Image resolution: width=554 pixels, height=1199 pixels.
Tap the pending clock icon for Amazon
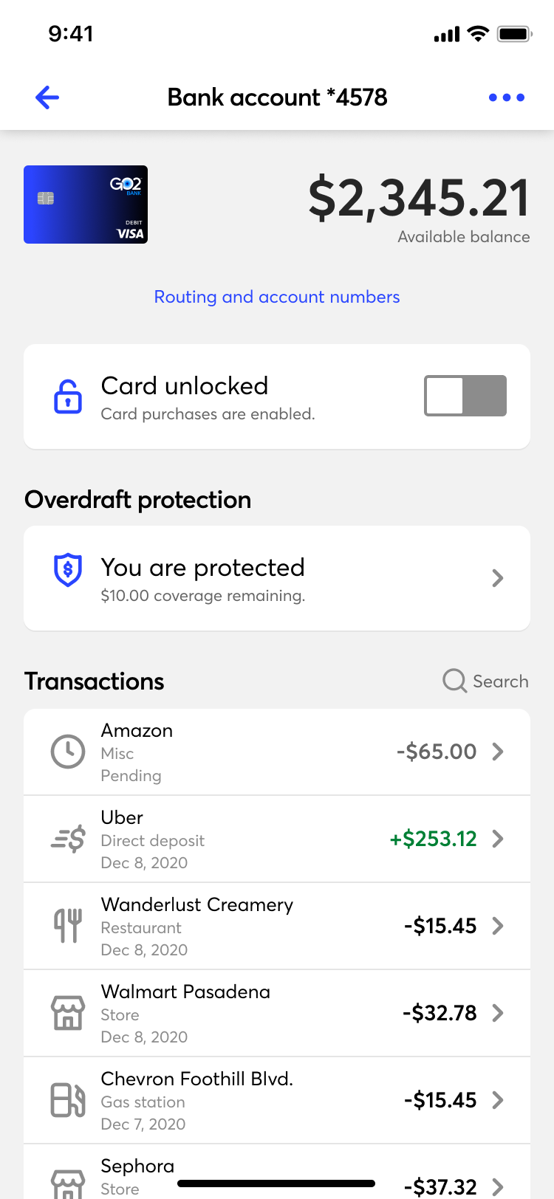(68, 752)
